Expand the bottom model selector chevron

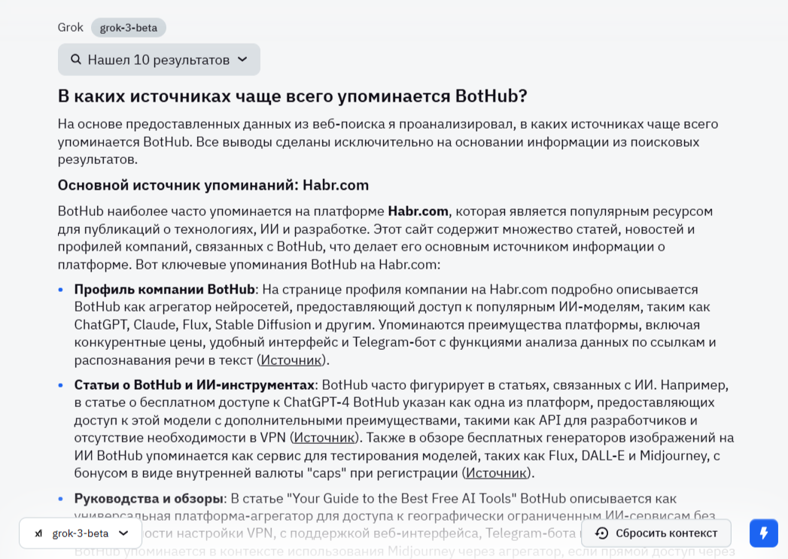(124, 533)
